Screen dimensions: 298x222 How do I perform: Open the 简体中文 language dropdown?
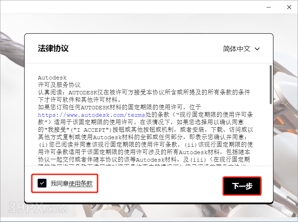pos(241,49)
